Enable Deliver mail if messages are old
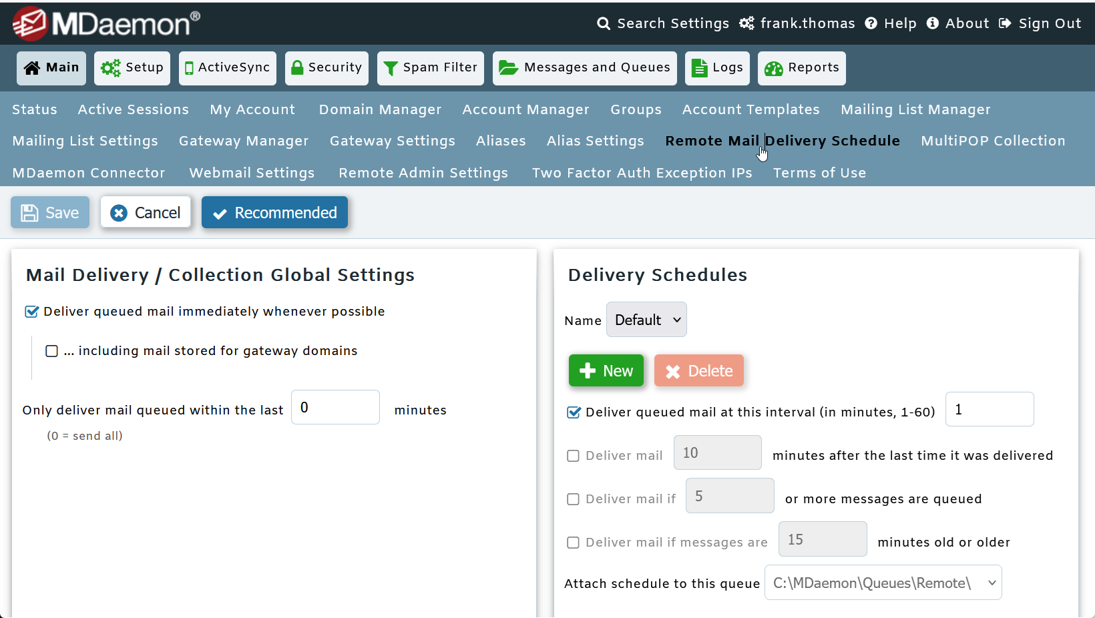 (x=573, y=543)
